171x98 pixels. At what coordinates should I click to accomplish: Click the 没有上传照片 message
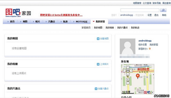pyautogui.click(x=19, y=73)
